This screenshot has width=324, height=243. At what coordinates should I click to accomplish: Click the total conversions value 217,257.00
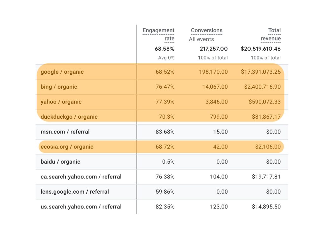pos(214,49)
